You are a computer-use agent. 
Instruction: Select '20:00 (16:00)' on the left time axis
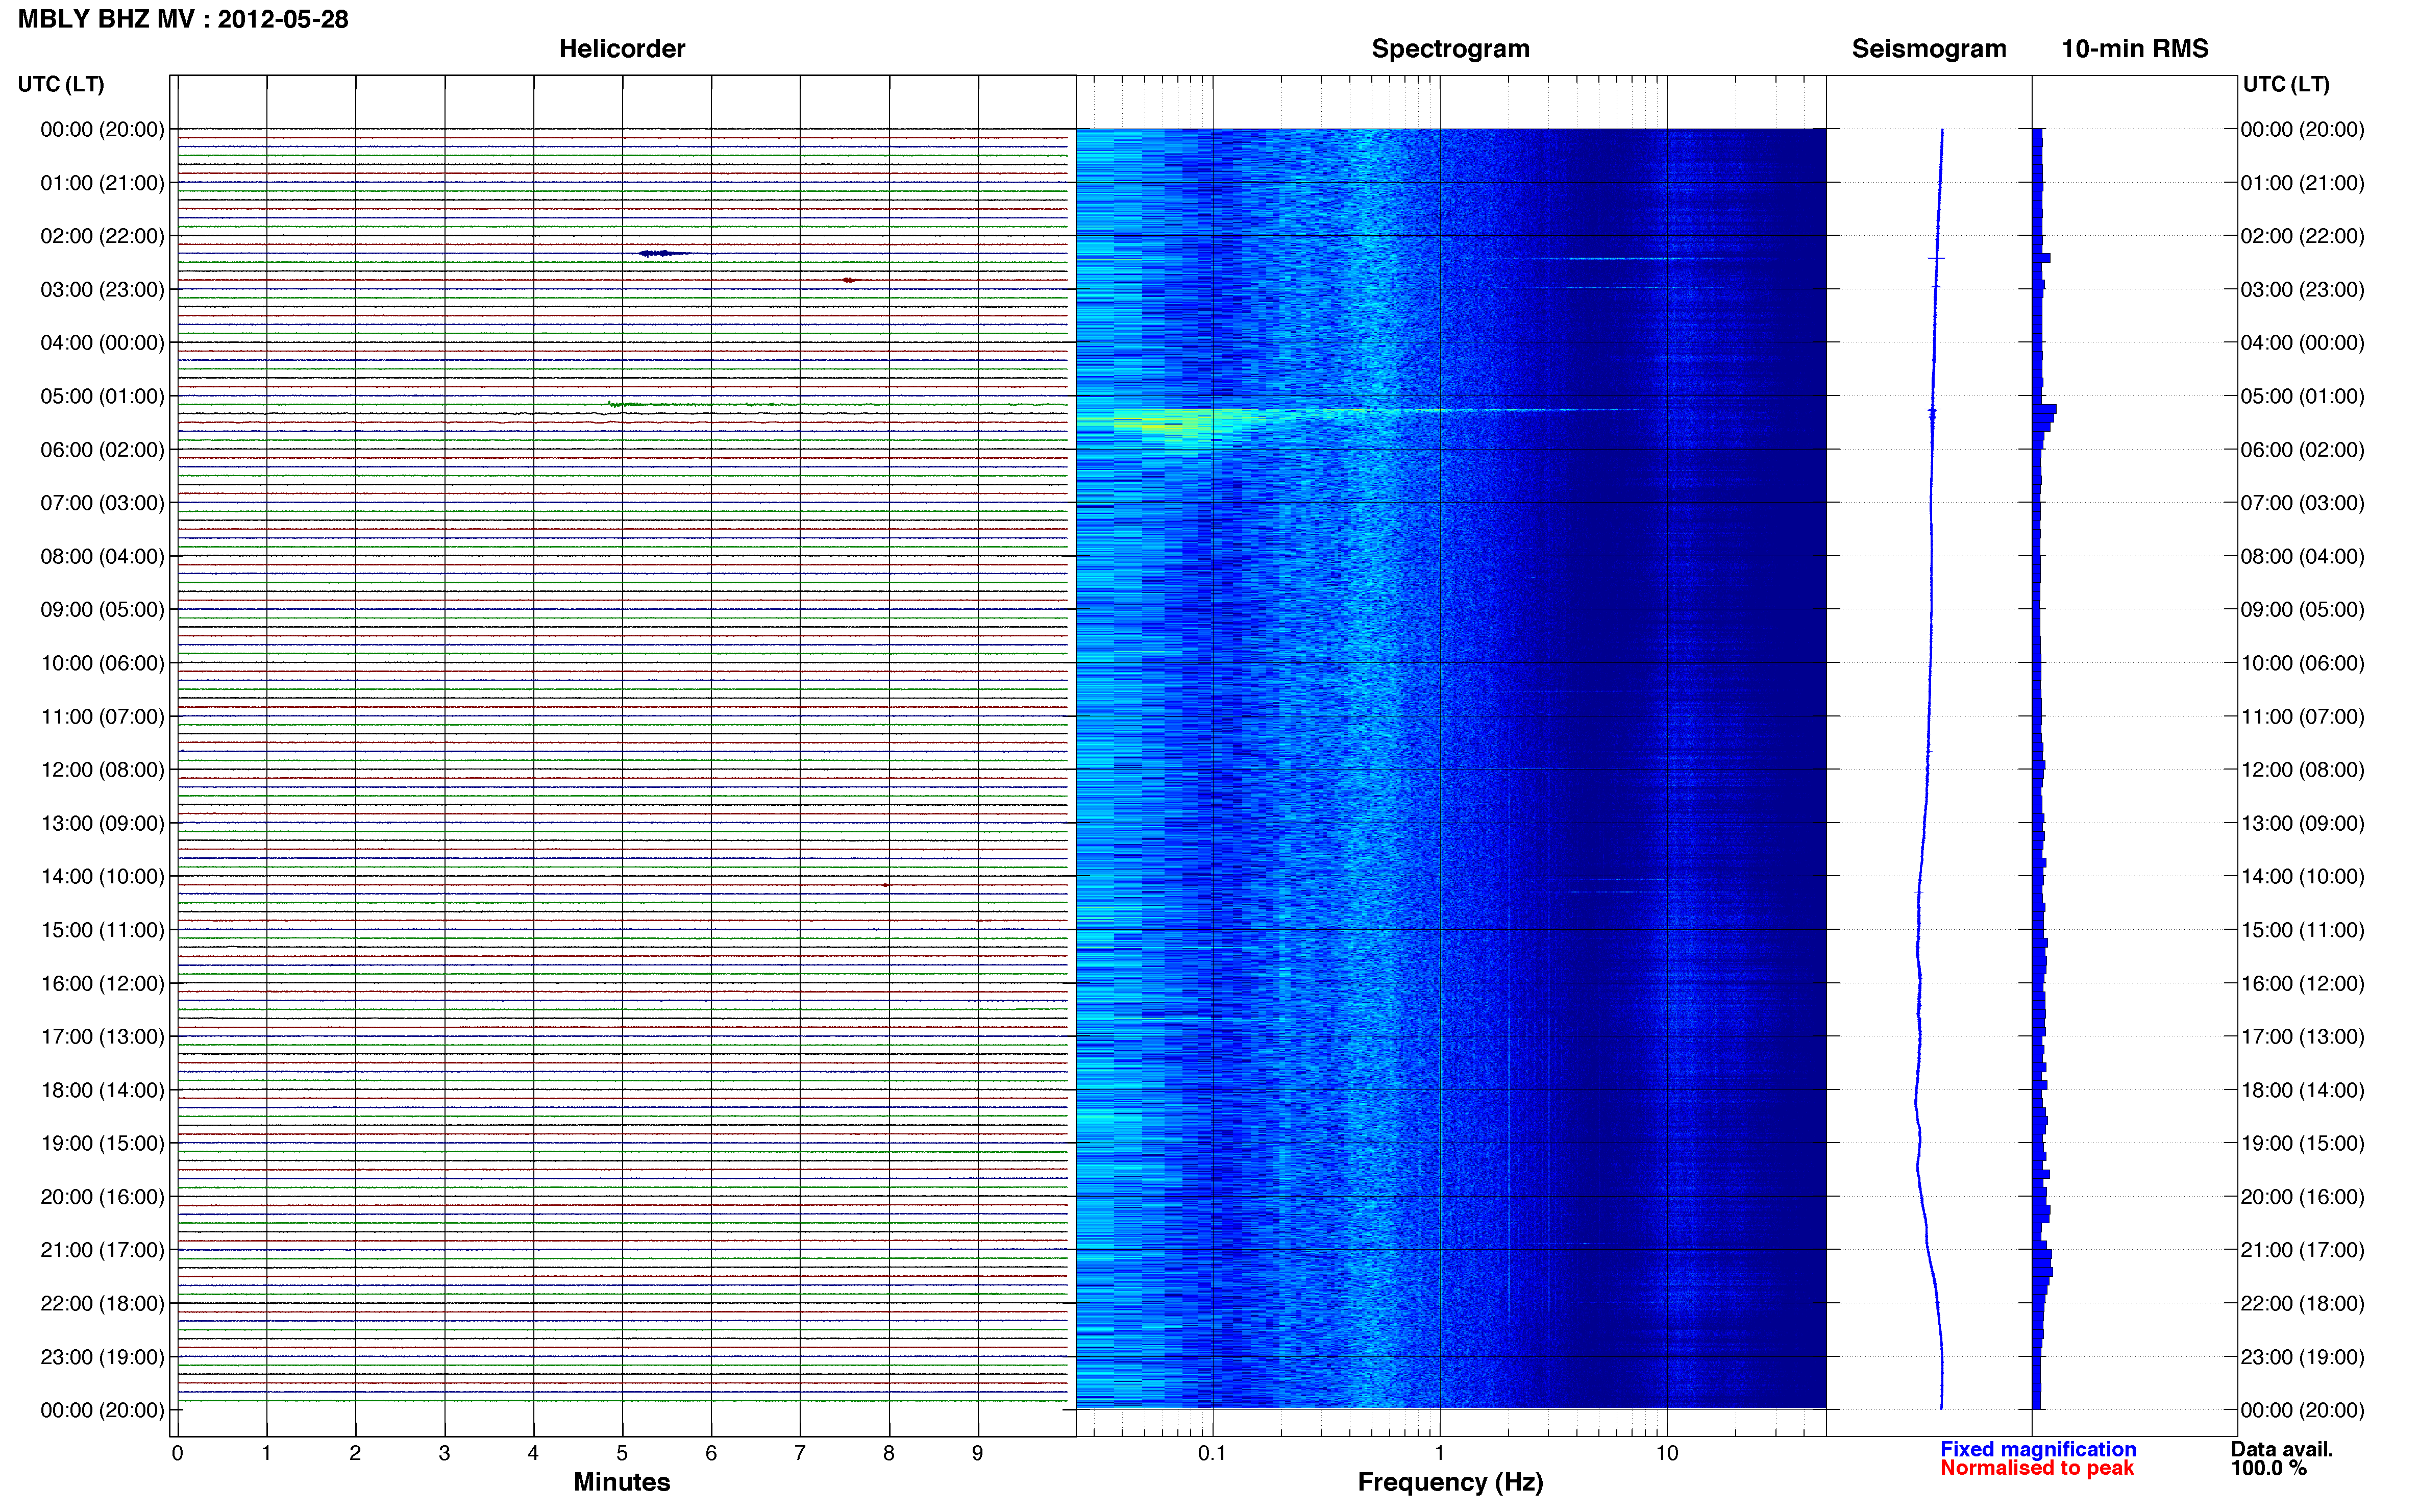102,1197
